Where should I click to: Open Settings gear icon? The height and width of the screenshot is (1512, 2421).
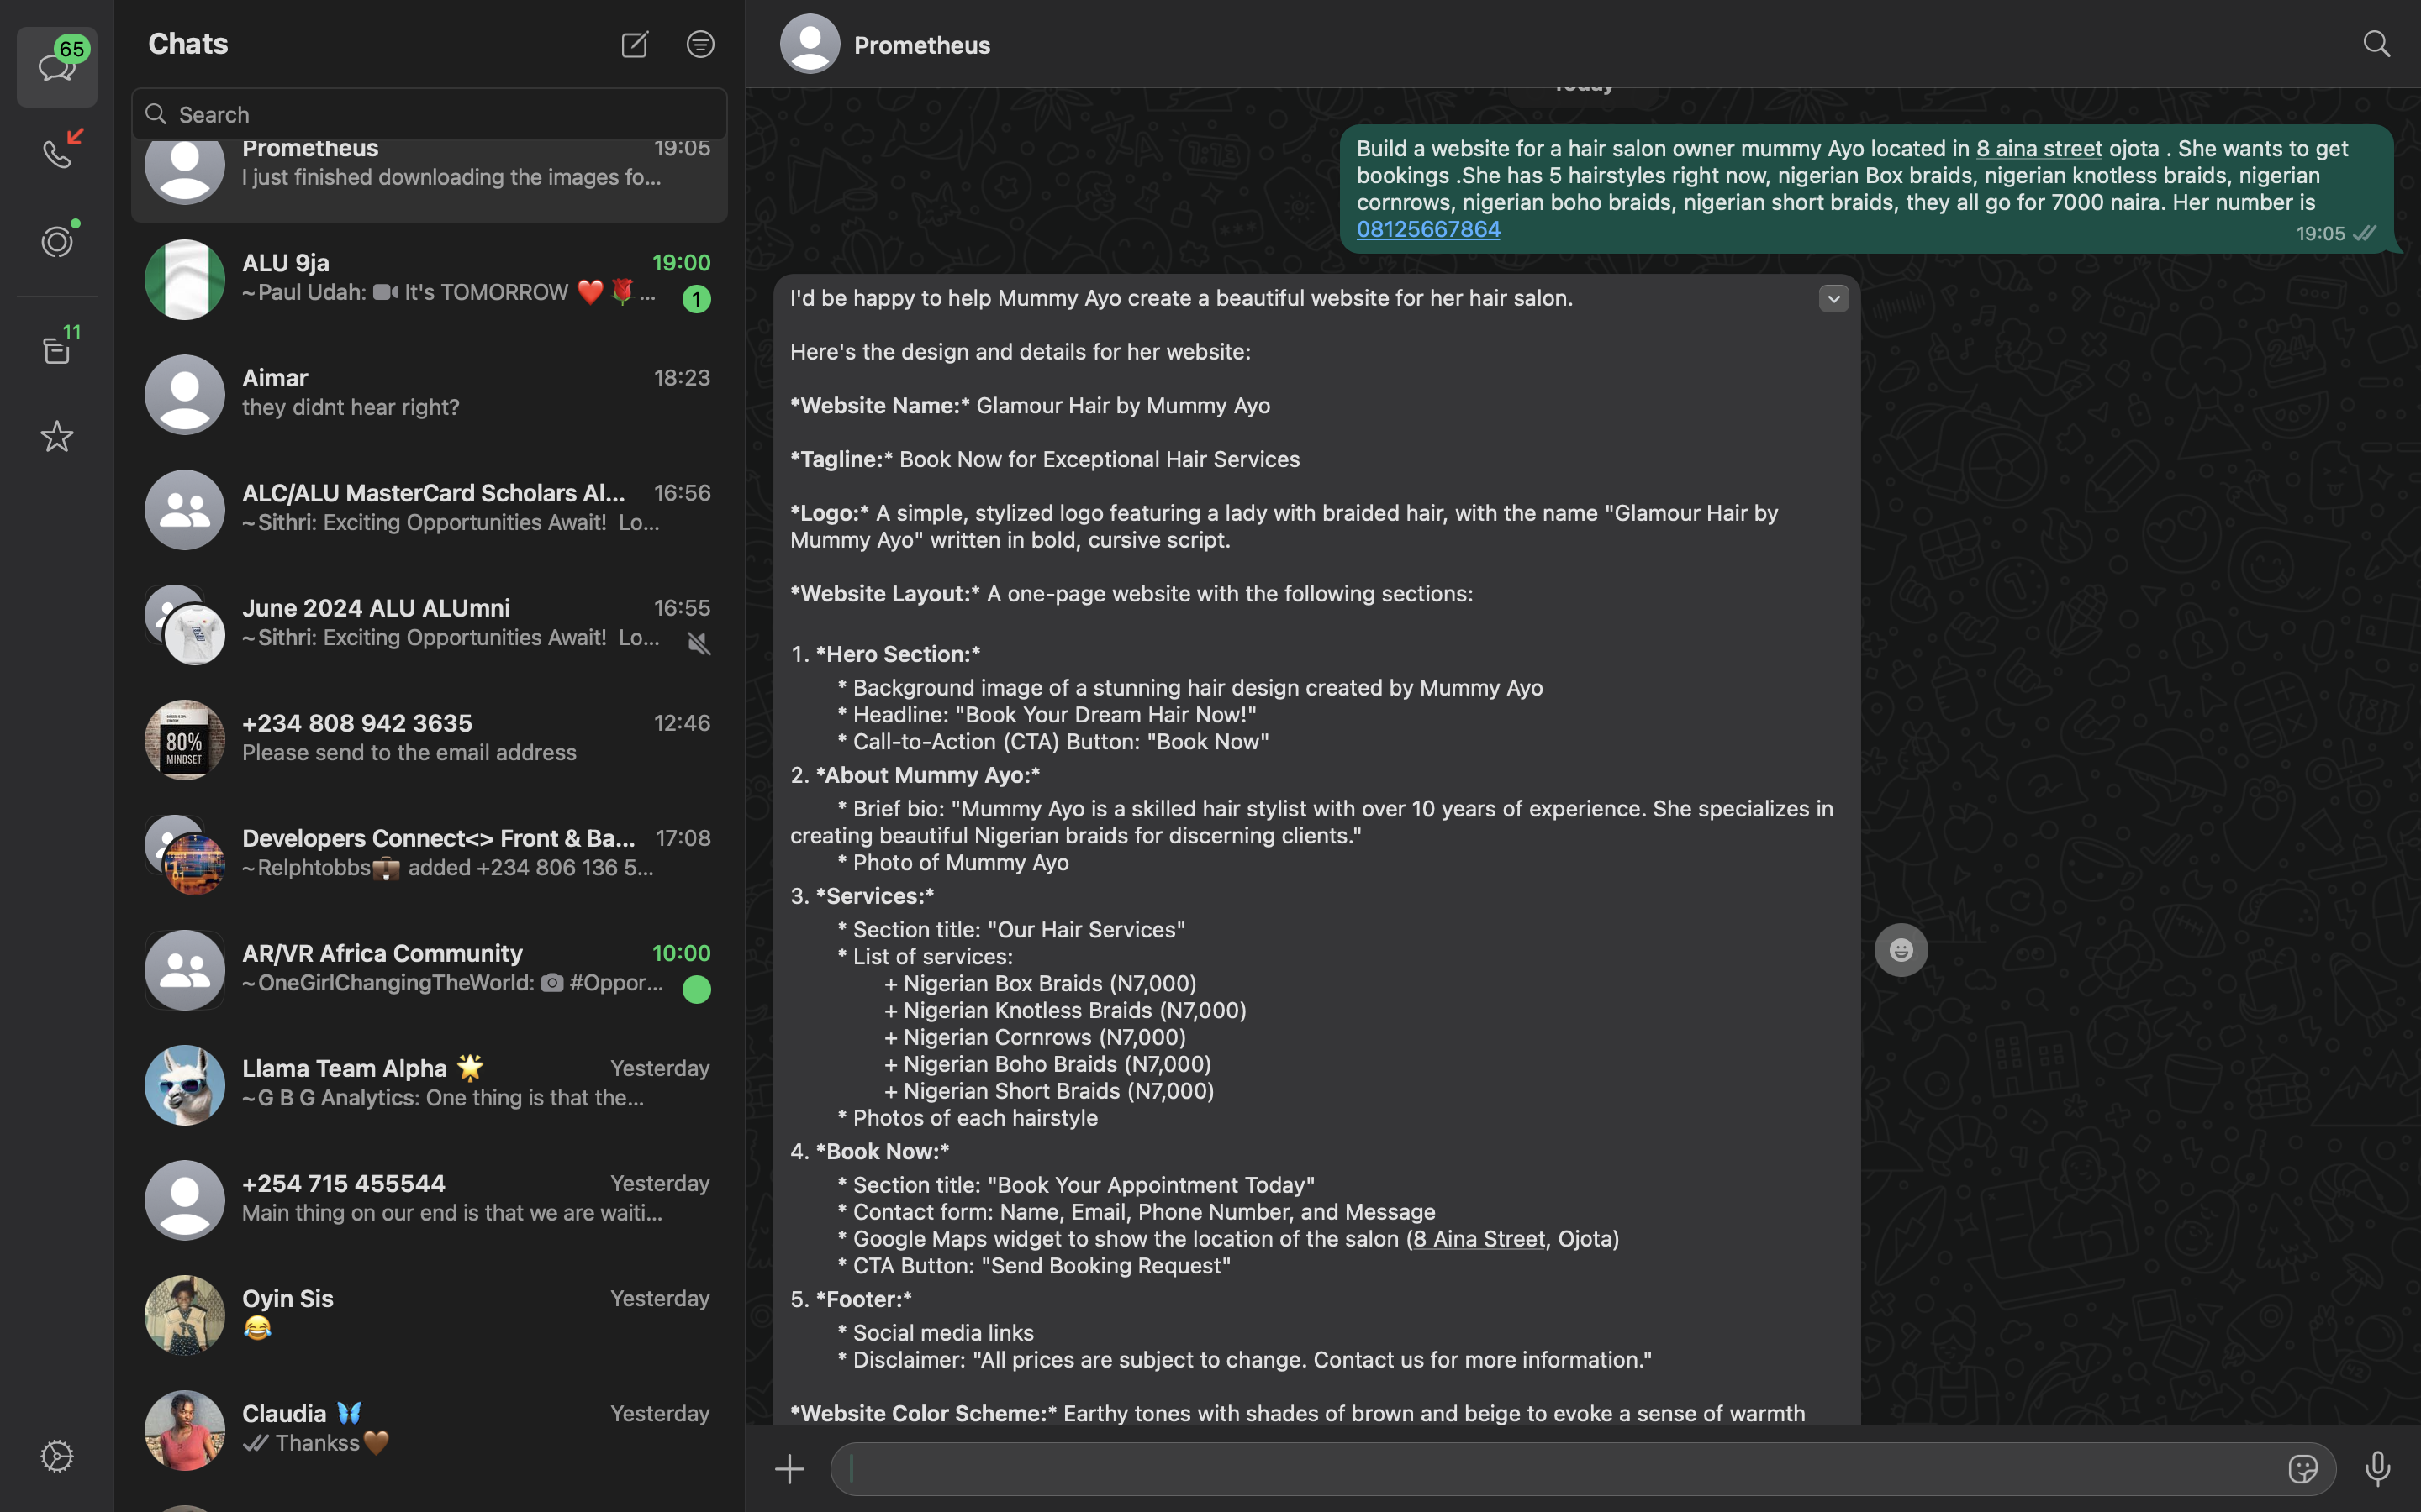(57, 1456)
